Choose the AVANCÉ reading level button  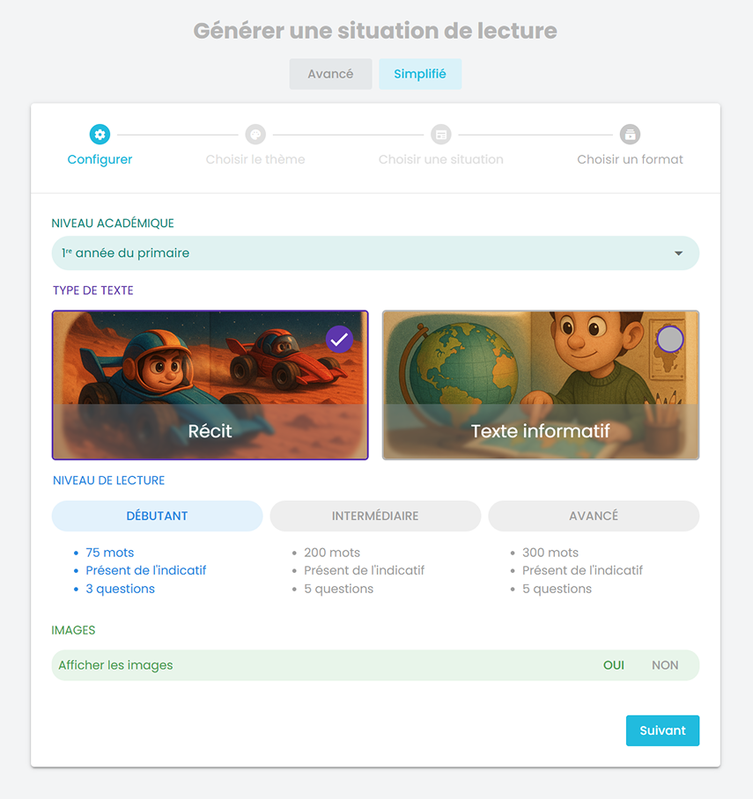coord(594,516)
